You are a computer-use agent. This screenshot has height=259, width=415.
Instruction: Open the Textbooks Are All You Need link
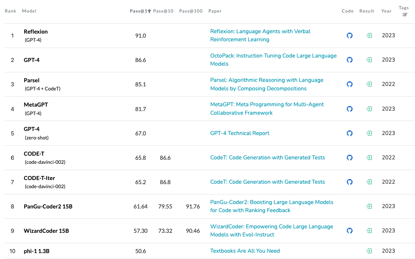pyautogui.click(x=245, y=251)
